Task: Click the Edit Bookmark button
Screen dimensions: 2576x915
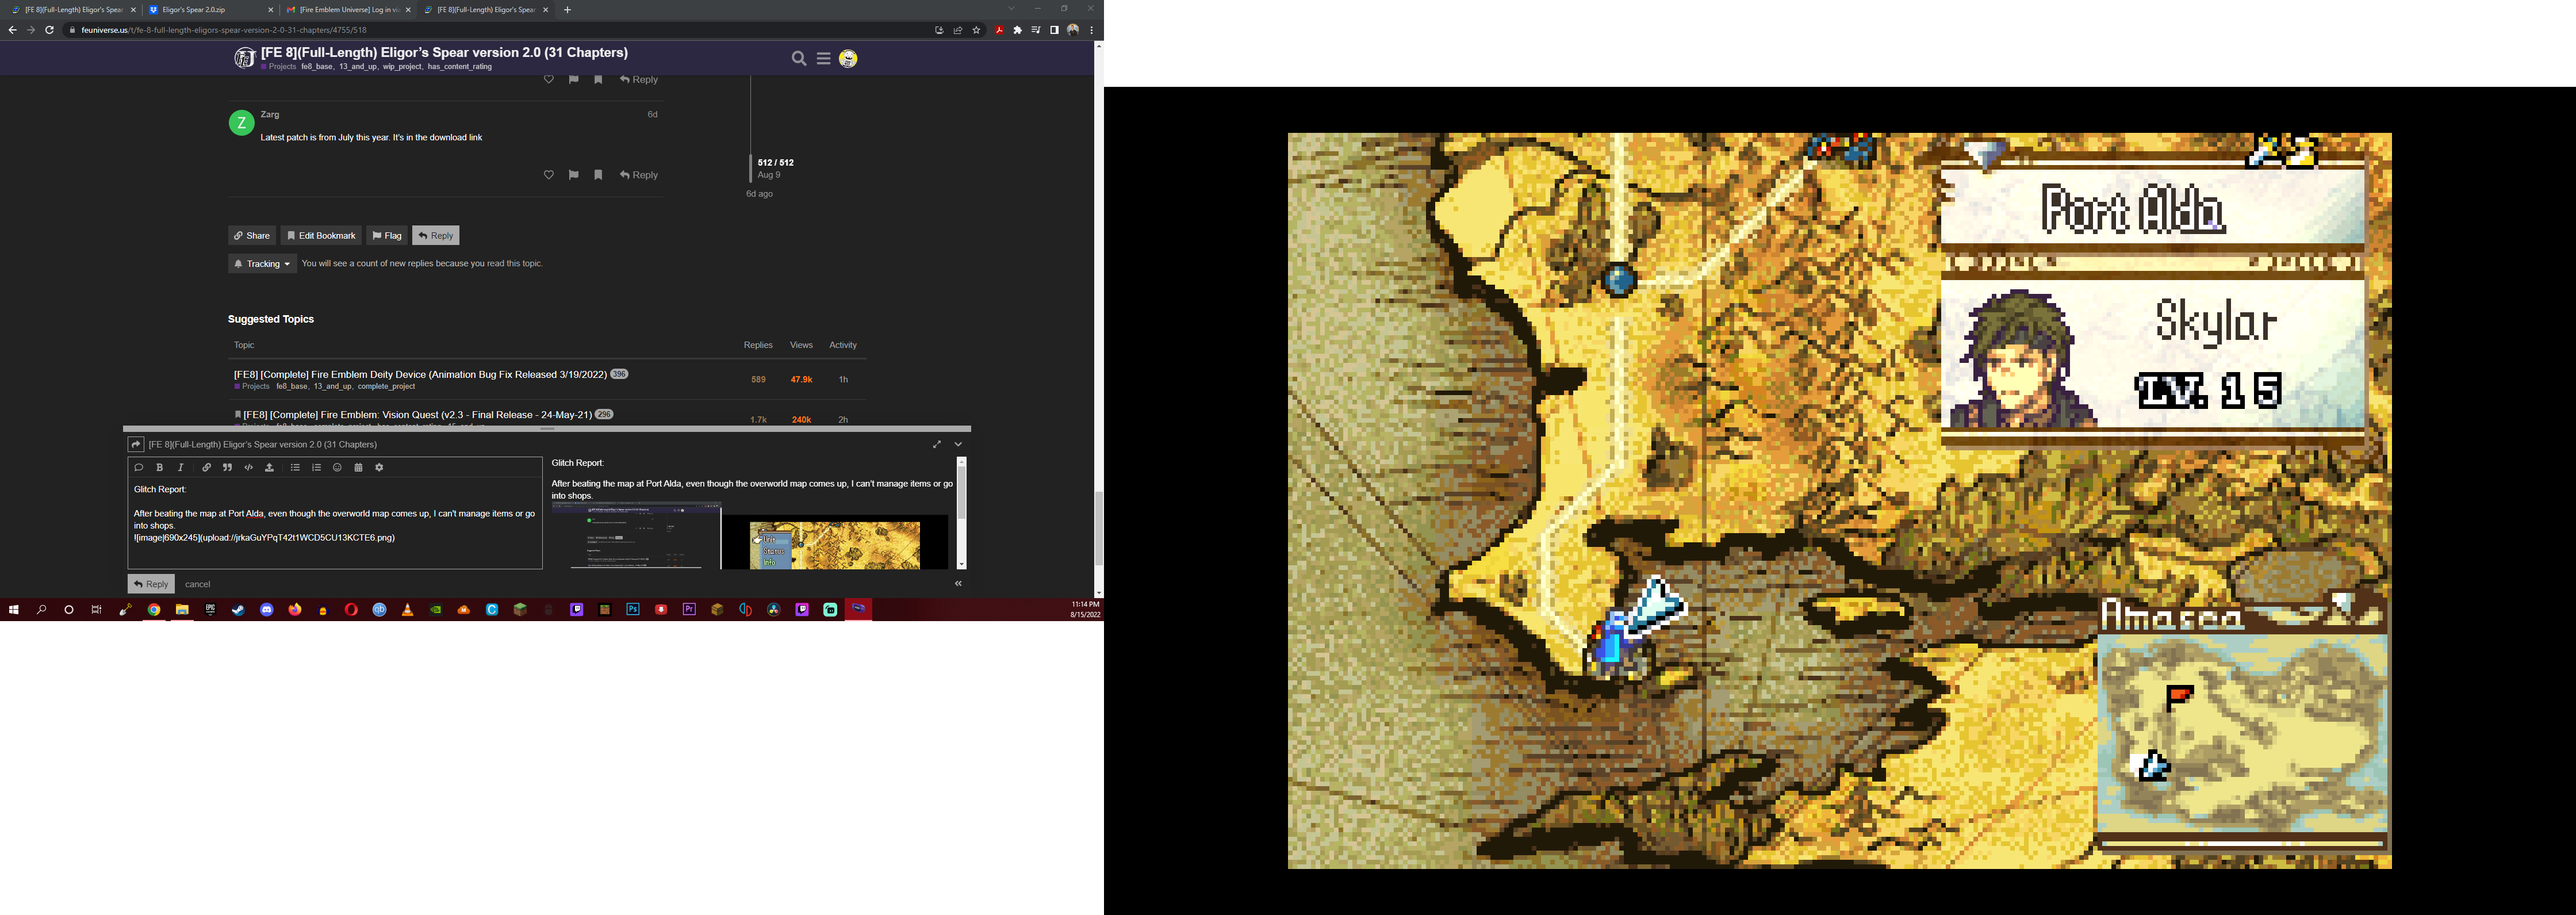Action: (x=321, y=236)
